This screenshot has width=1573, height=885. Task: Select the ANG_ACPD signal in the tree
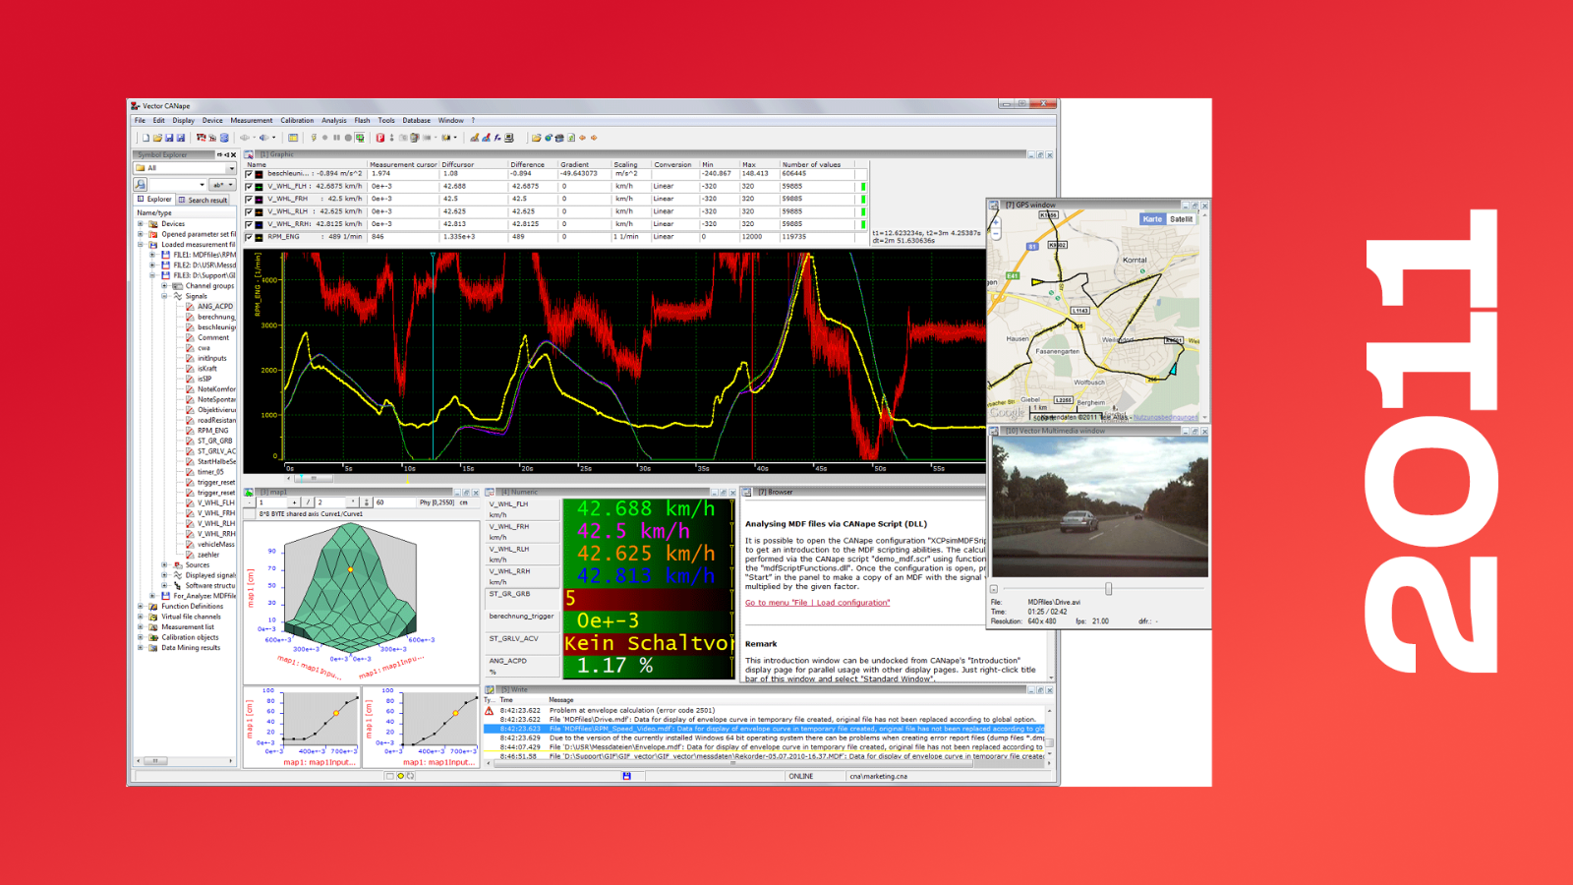tap(215, 307)
